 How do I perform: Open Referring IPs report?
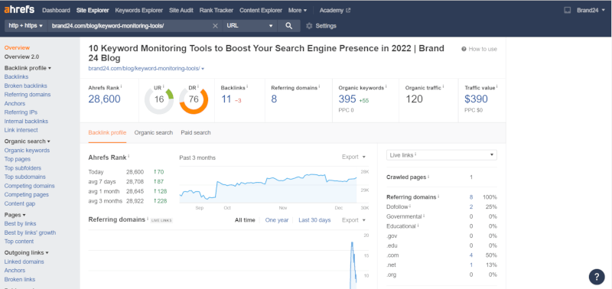[21, 112]
